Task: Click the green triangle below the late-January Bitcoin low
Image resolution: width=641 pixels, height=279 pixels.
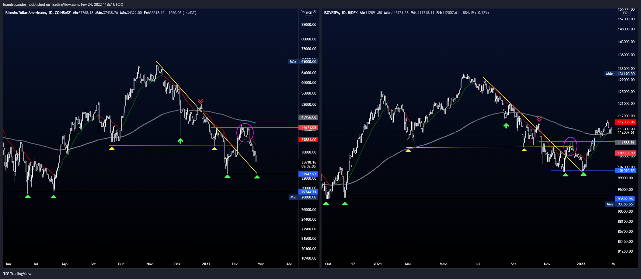Action: pos(228,176)
